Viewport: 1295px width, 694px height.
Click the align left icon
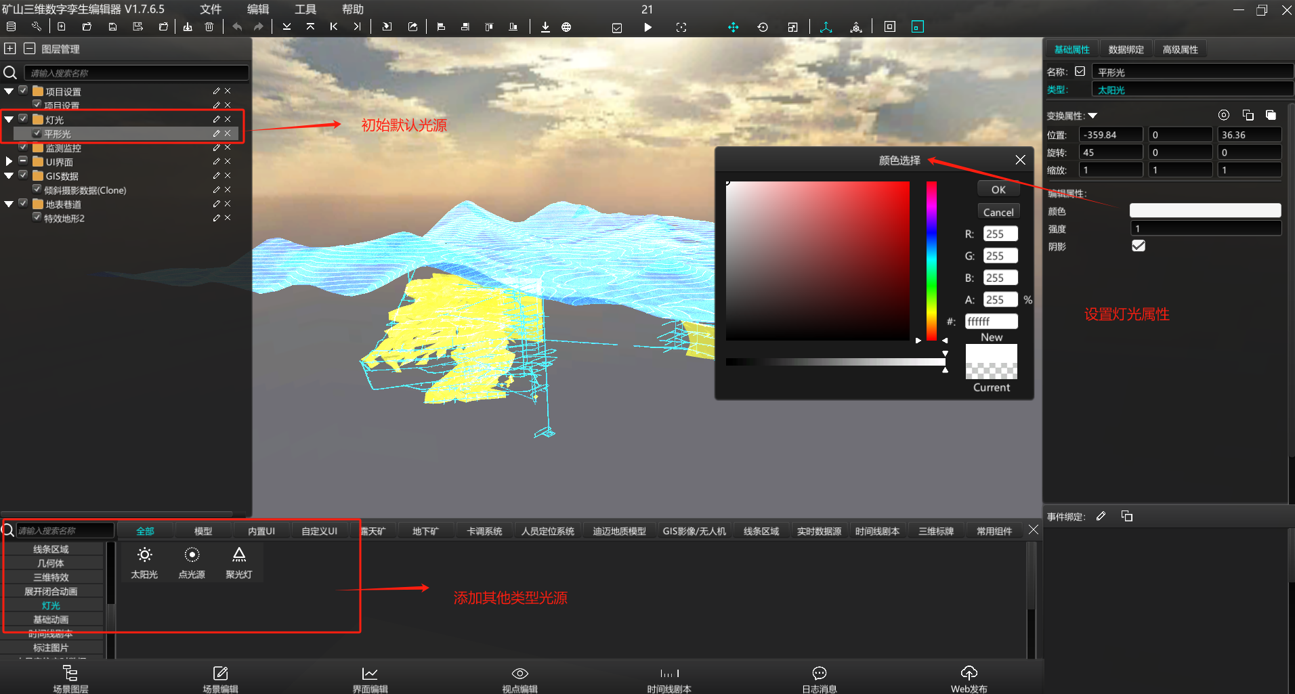[441, 26]
